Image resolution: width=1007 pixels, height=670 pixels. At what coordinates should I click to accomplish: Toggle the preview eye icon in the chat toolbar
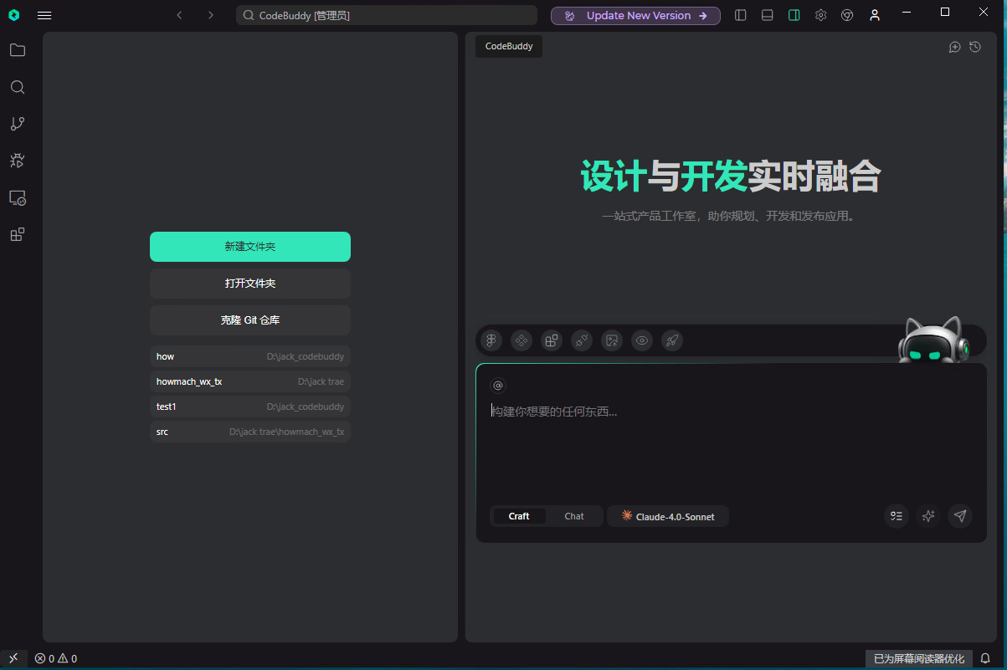tap(642, 340)
